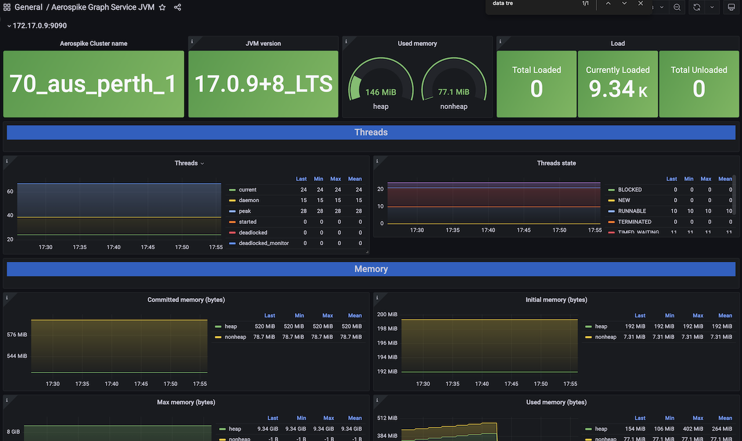Select the heap gauge showing 146 MiB

click(380, 84)
